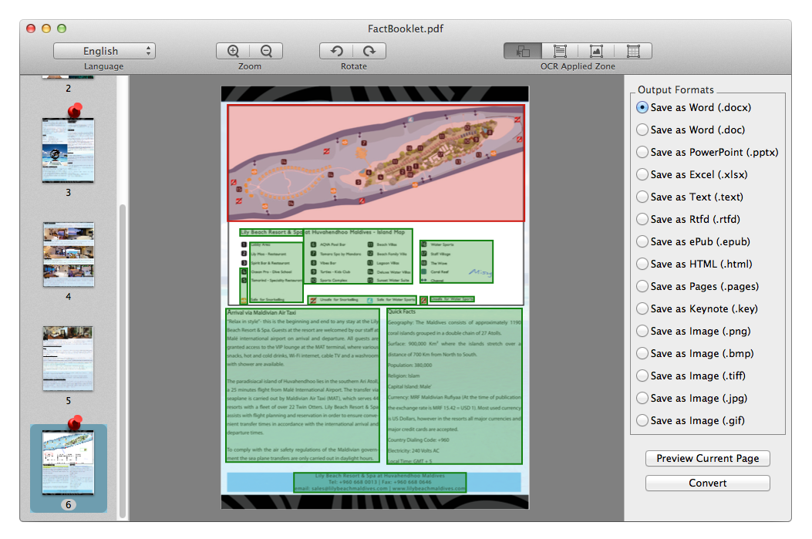This screenshot has width=812, height=539.
Task: Click the yellow minimize window button
Action: pos(46,29)
